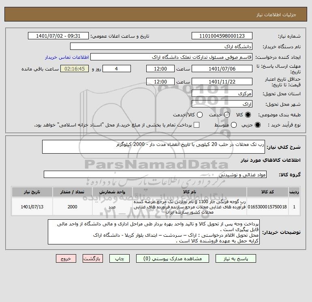Click the ردیف column header
This screenshot has width=312, height=302.
294,192
